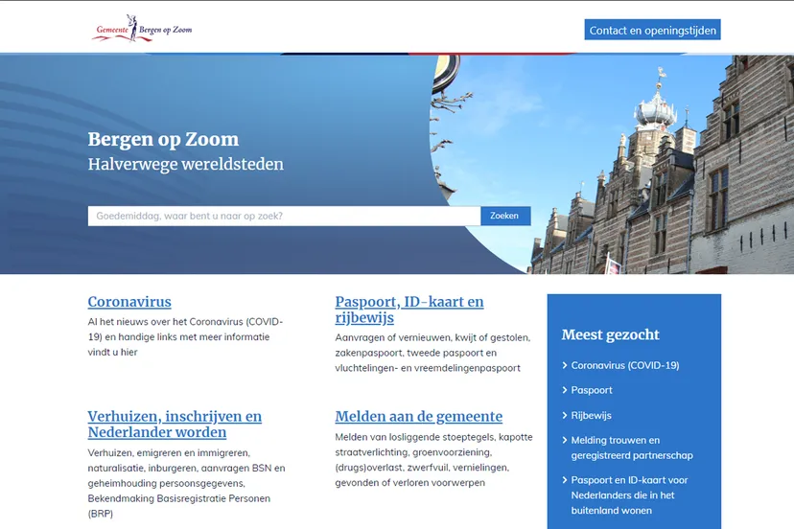Click the 'Halverwege wereldsteden' subtitle
The height and width of the screenshot is (529, 794).
coord(186,164)
